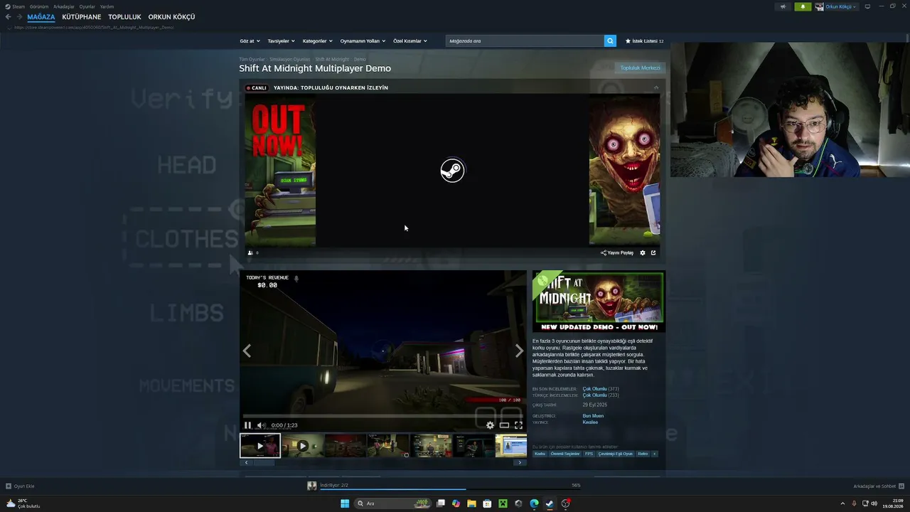This screenshot has height=512, width=910.
Task: Go to previous screenshot in media viewer
Action: 247,351
